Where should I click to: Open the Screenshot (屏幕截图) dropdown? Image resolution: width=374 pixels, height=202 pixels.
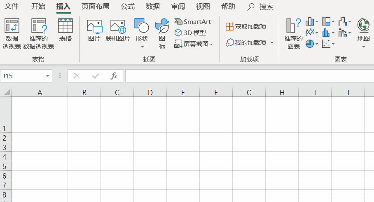[194, 44]
